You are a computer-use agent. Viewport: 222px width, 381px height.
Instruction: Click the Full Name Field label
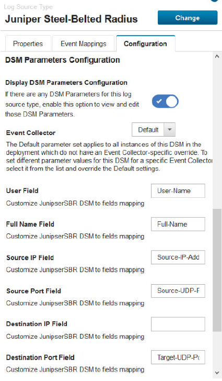point(30,224)
